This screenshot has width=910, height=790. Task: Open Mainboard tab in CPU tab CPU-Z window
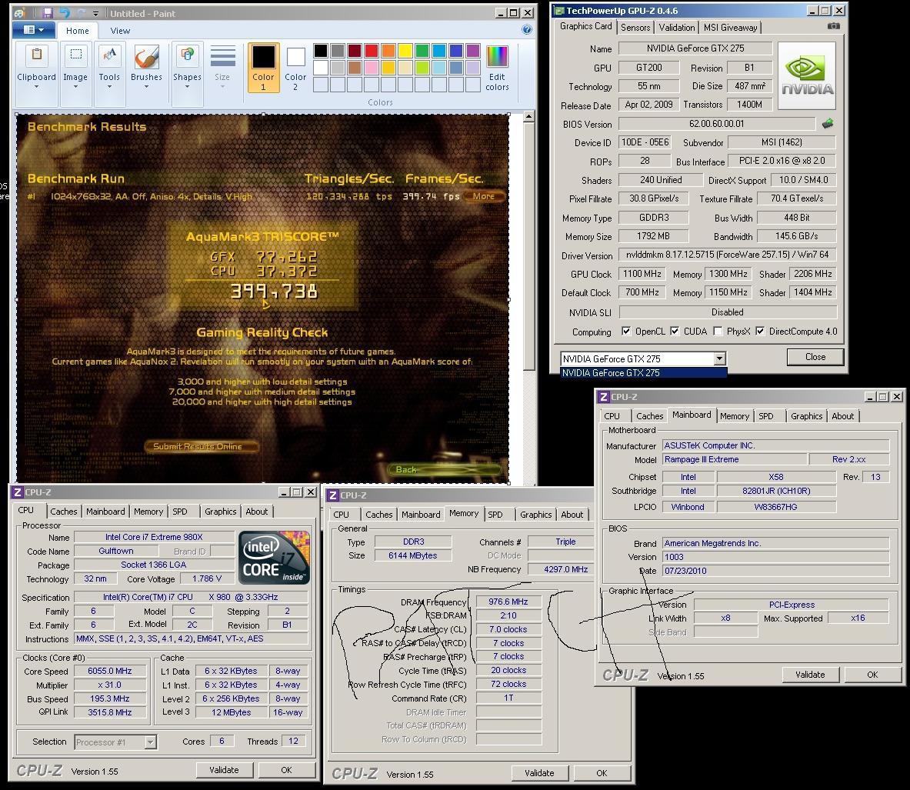coord(105,512)
